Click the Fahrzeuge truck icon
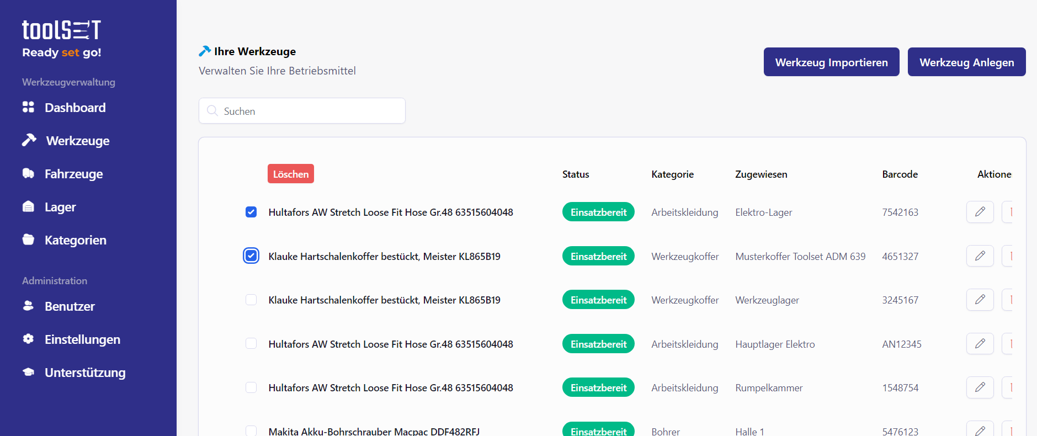Screen dimensions: 1037x436 point(28,173)
